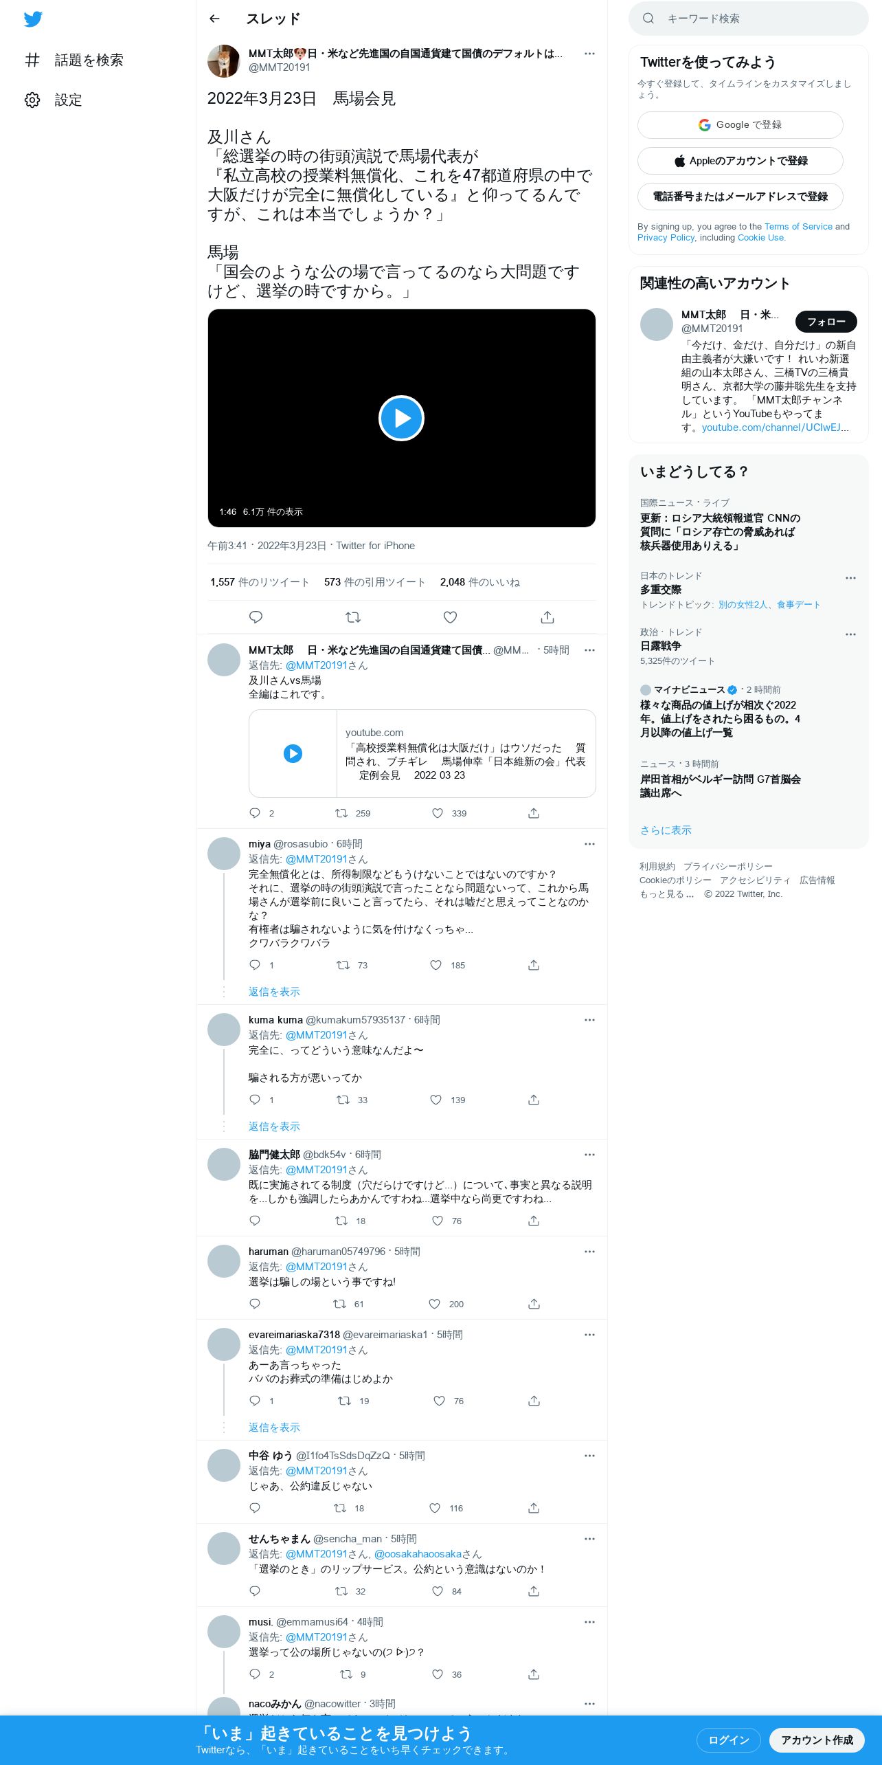This screenshot has height=1765, width=882.
Task: Open more options on kuma kuma's reply
Action: coord(589,1020)
